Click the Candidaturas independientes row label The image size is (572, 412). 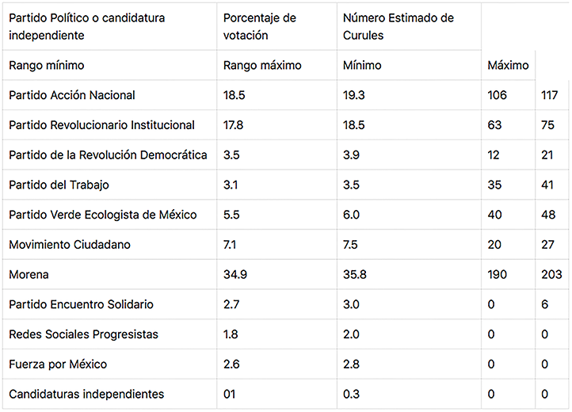[86, 395]
